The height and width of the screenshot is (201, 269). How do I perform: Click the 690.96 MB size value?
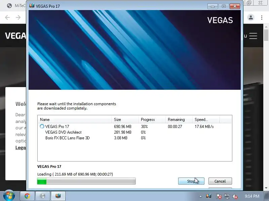(x=123, y=127)
